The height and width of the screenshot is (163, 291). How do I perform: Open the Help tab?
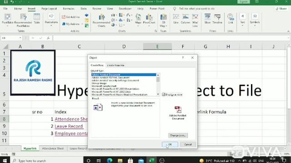140,9
